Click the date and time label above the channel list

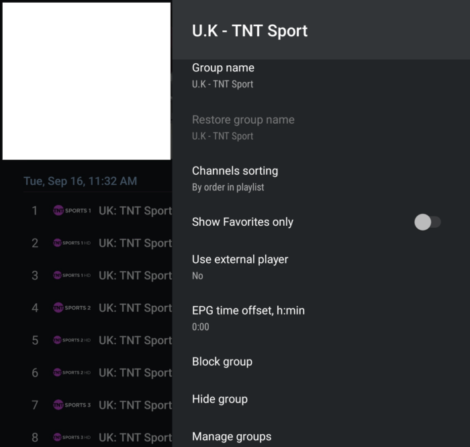coord(80,181)
